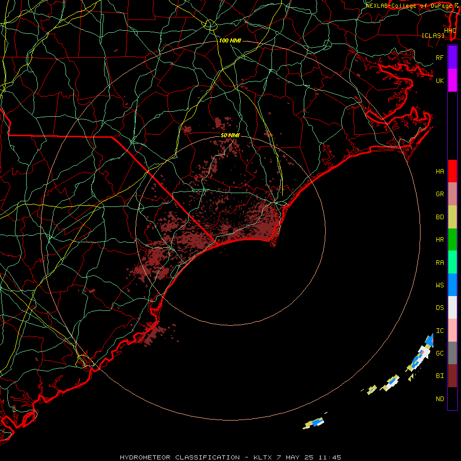Click the 50 NMI range ring label
This screenshot has height=461, width=461.
pos(230,135)
